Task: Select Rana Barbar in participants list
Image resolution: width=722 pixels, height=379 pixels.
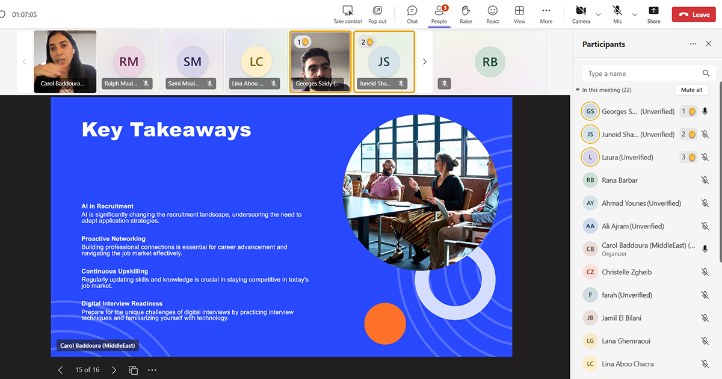Action: 646,180
